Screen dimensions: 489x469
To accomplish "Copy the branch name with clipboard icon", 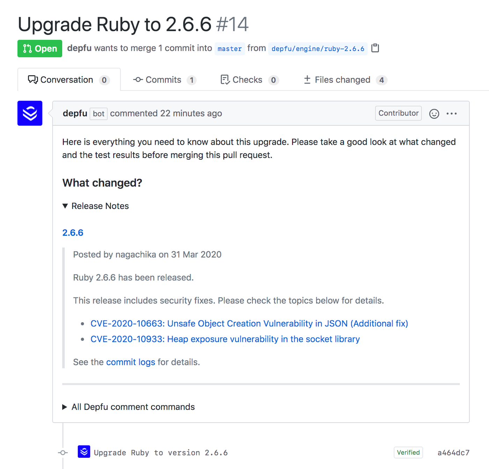I will (x=375, y=48).
